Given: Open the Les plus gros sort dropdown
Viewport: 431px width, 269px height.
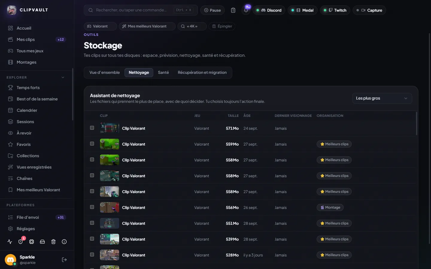Looking at the screenshot, I should (x=382, y=98).
